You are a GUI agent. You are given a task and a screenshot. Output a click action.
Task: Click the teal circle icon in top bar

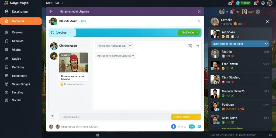pyautogui.click(x=238, y=3)
